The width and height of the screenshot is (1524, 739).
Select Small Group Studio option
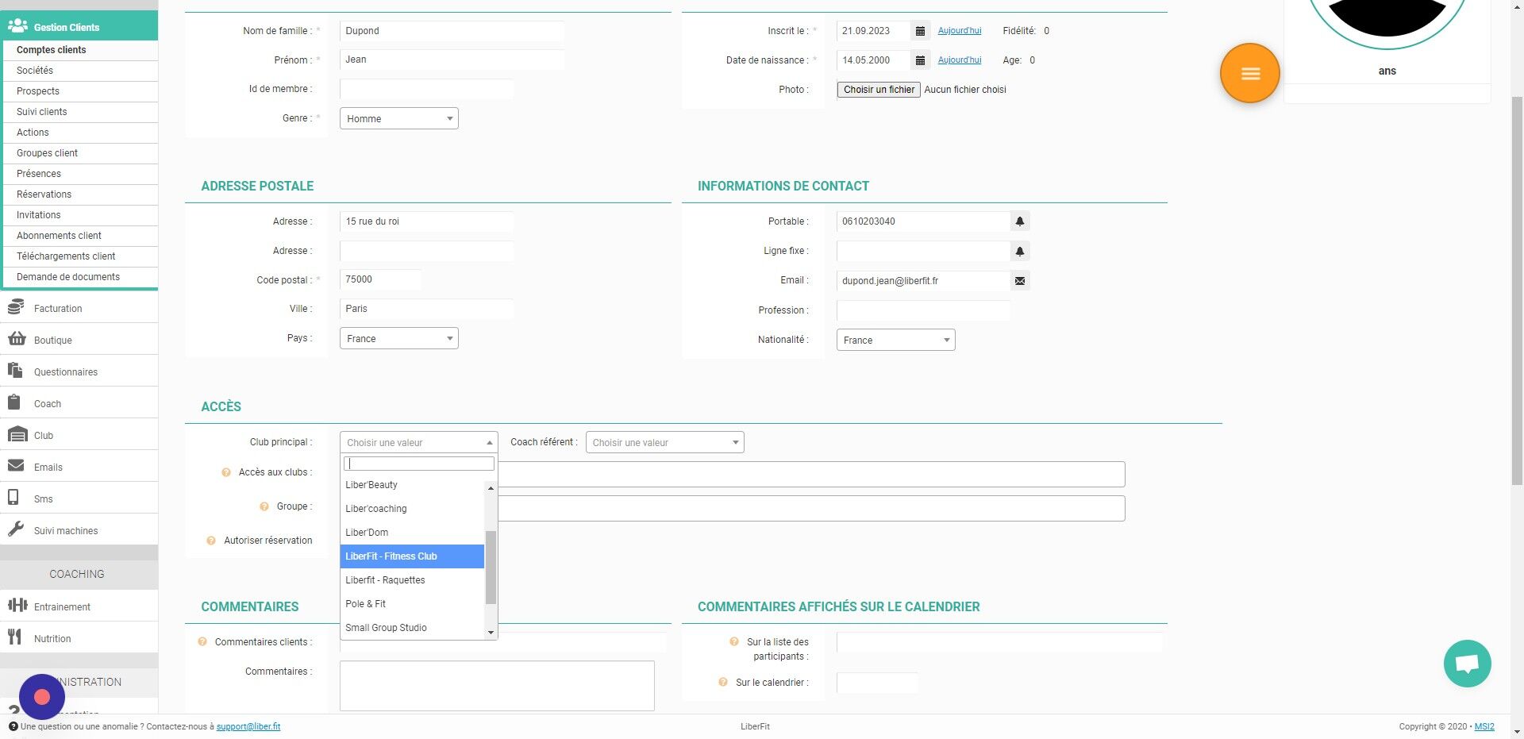(x=413, y=628)
